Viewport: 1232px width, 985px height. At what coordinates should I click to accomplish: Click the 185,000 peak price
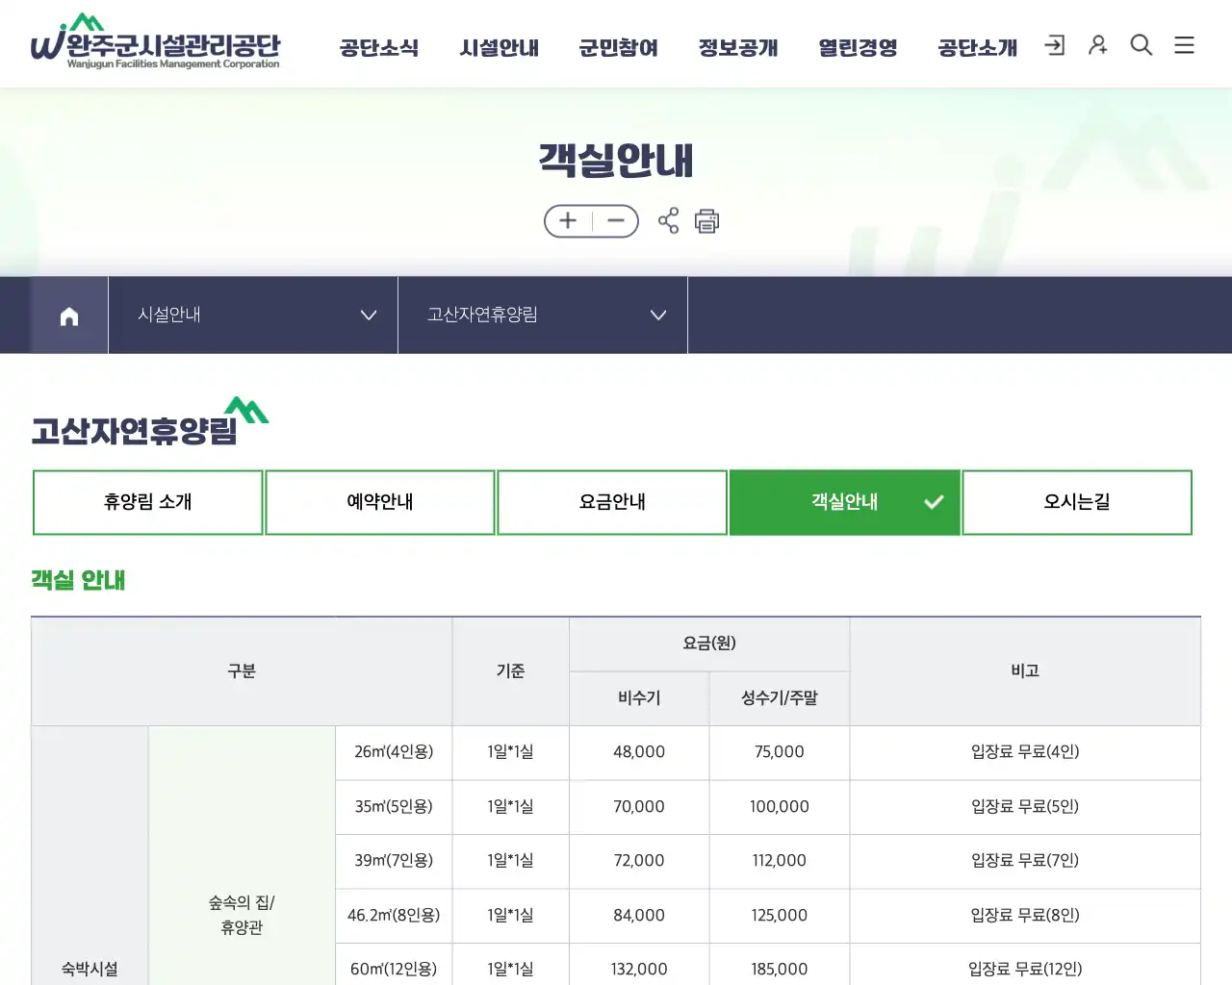(780, 970)
